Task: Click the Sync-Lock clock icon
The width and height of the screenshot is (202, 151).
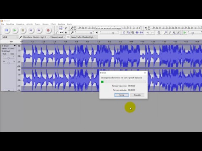Action: click(159, 33)
